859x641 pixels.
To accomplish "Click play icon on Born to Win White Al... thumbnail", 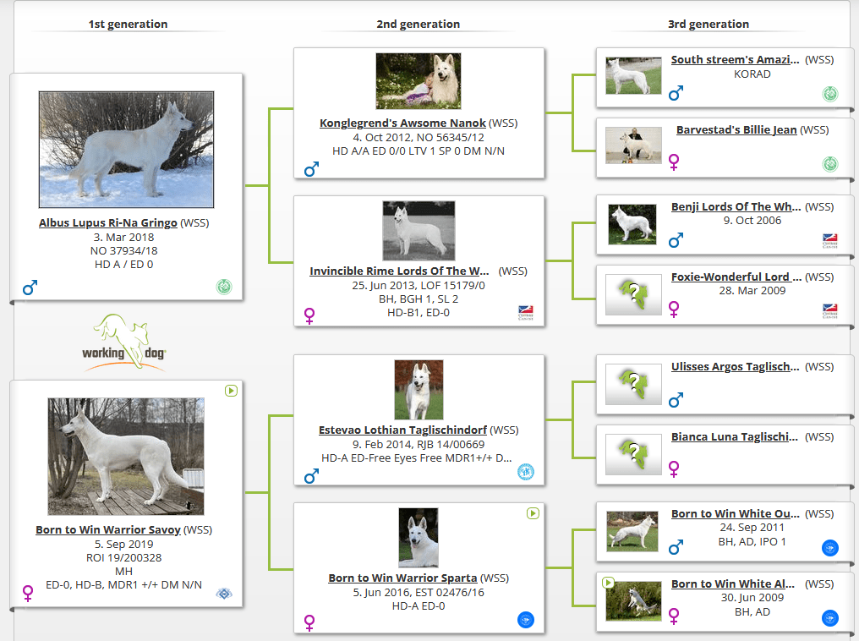I will [607, 582].
